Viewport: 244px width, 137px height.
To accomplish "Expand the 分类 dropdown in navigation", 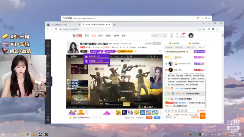I will point(101,36).
